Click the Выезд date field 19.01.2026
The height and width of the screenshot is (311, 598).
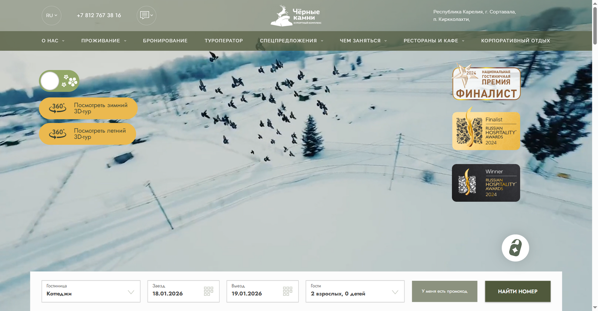[263, 291]
